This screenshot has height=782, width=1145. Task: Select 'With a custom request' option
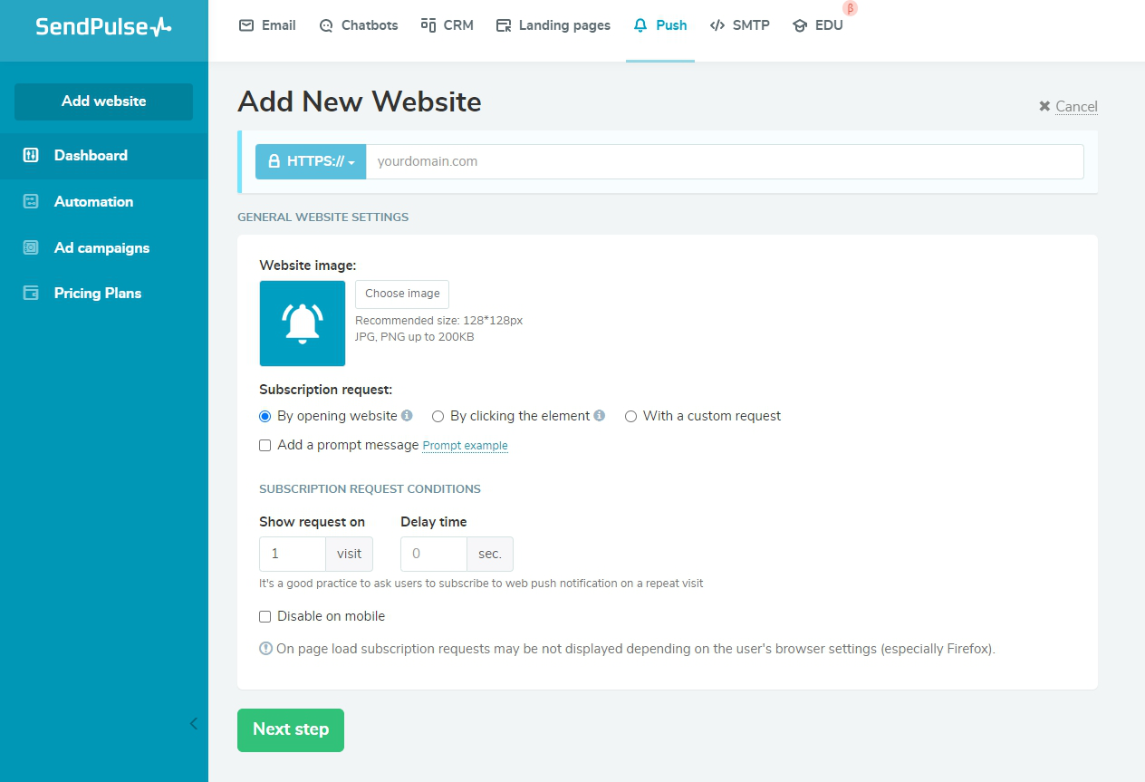tap(630, 416)
